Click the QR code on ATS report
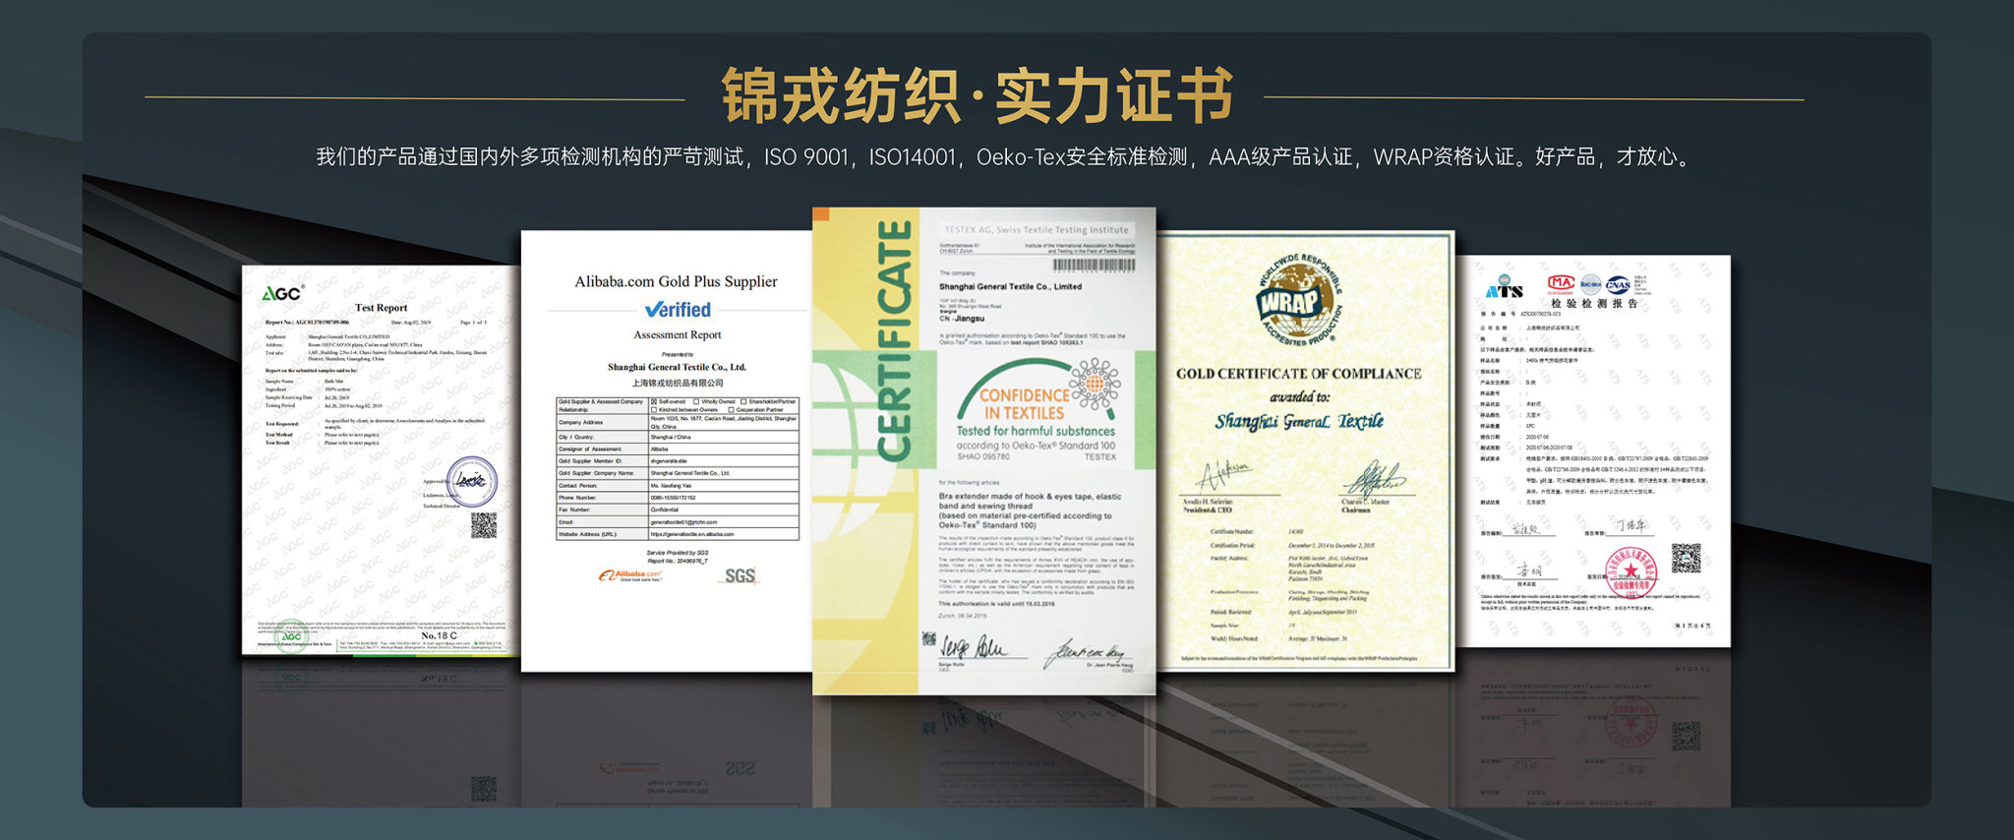Image resolution: width=2014 pixels, height=840 pixels. (1686, 558)
